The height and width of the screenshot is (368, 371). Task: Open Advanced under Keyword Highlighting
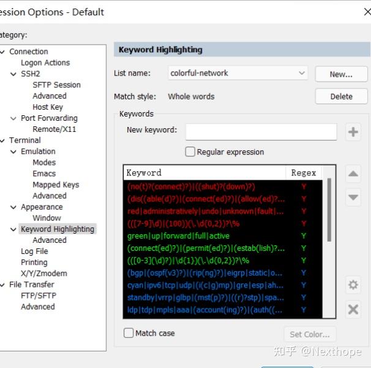click(x=50, y=240)
